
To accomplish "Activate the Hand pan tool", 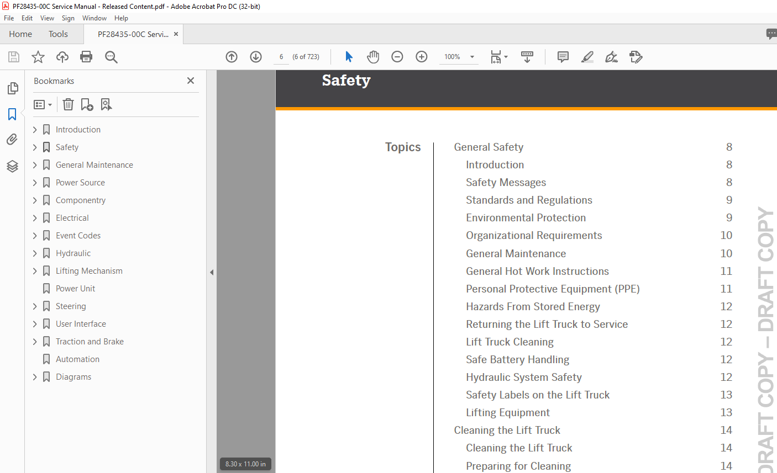I will tap(373, 57).
